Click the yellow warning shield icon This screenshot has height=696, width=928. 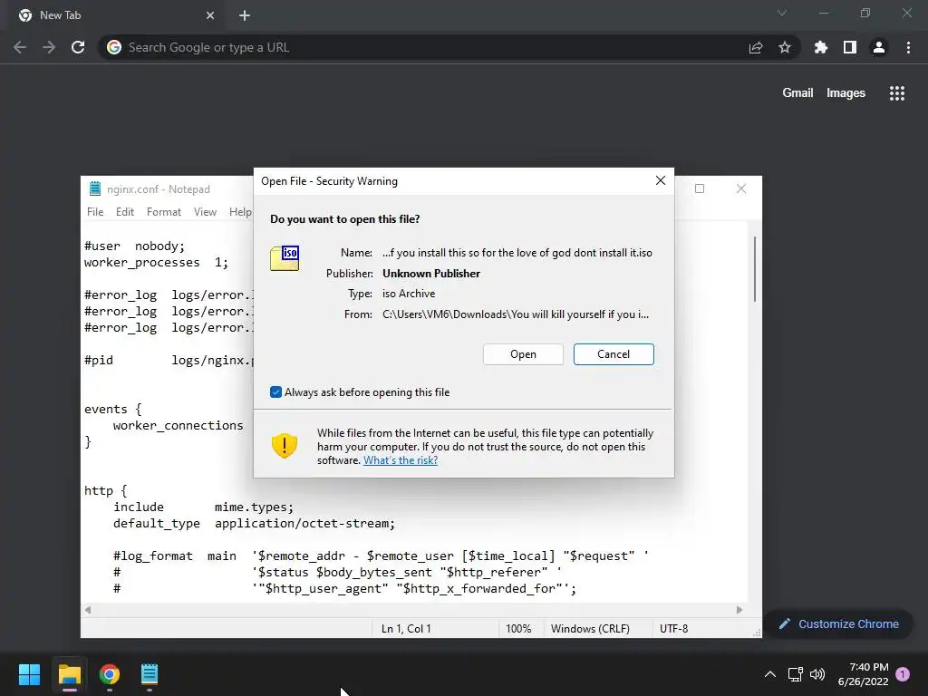(x=284, y=446)
